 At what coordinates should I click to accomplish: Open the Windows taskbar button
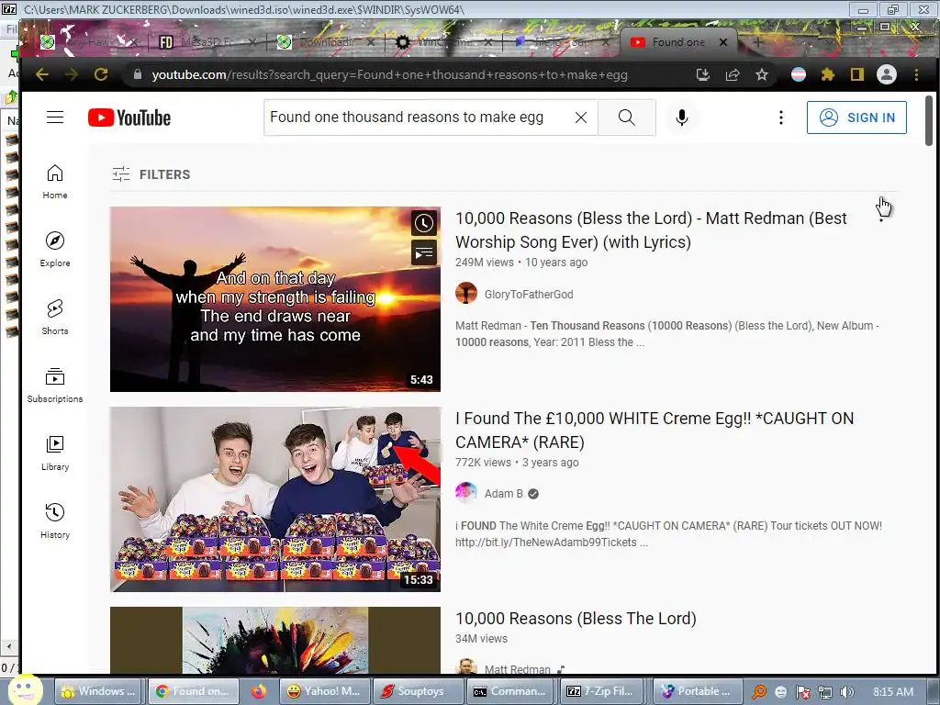click(x=100, y=691)
